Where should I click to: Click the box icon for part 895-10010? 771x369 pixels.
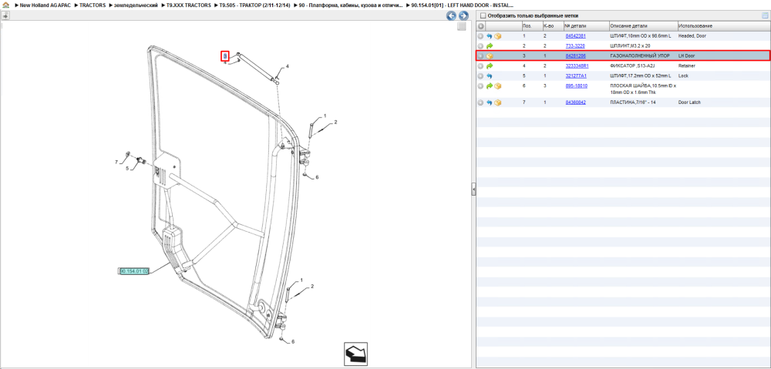coord(497,86)
